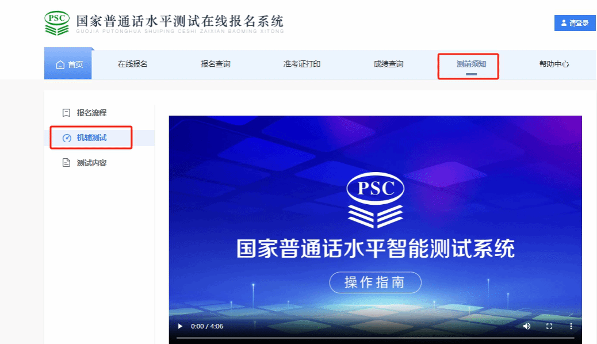Screen dimensions: 597x344
Task: Click the 国家普通话水平智能测试系统 video title
Action: point(375,249)
